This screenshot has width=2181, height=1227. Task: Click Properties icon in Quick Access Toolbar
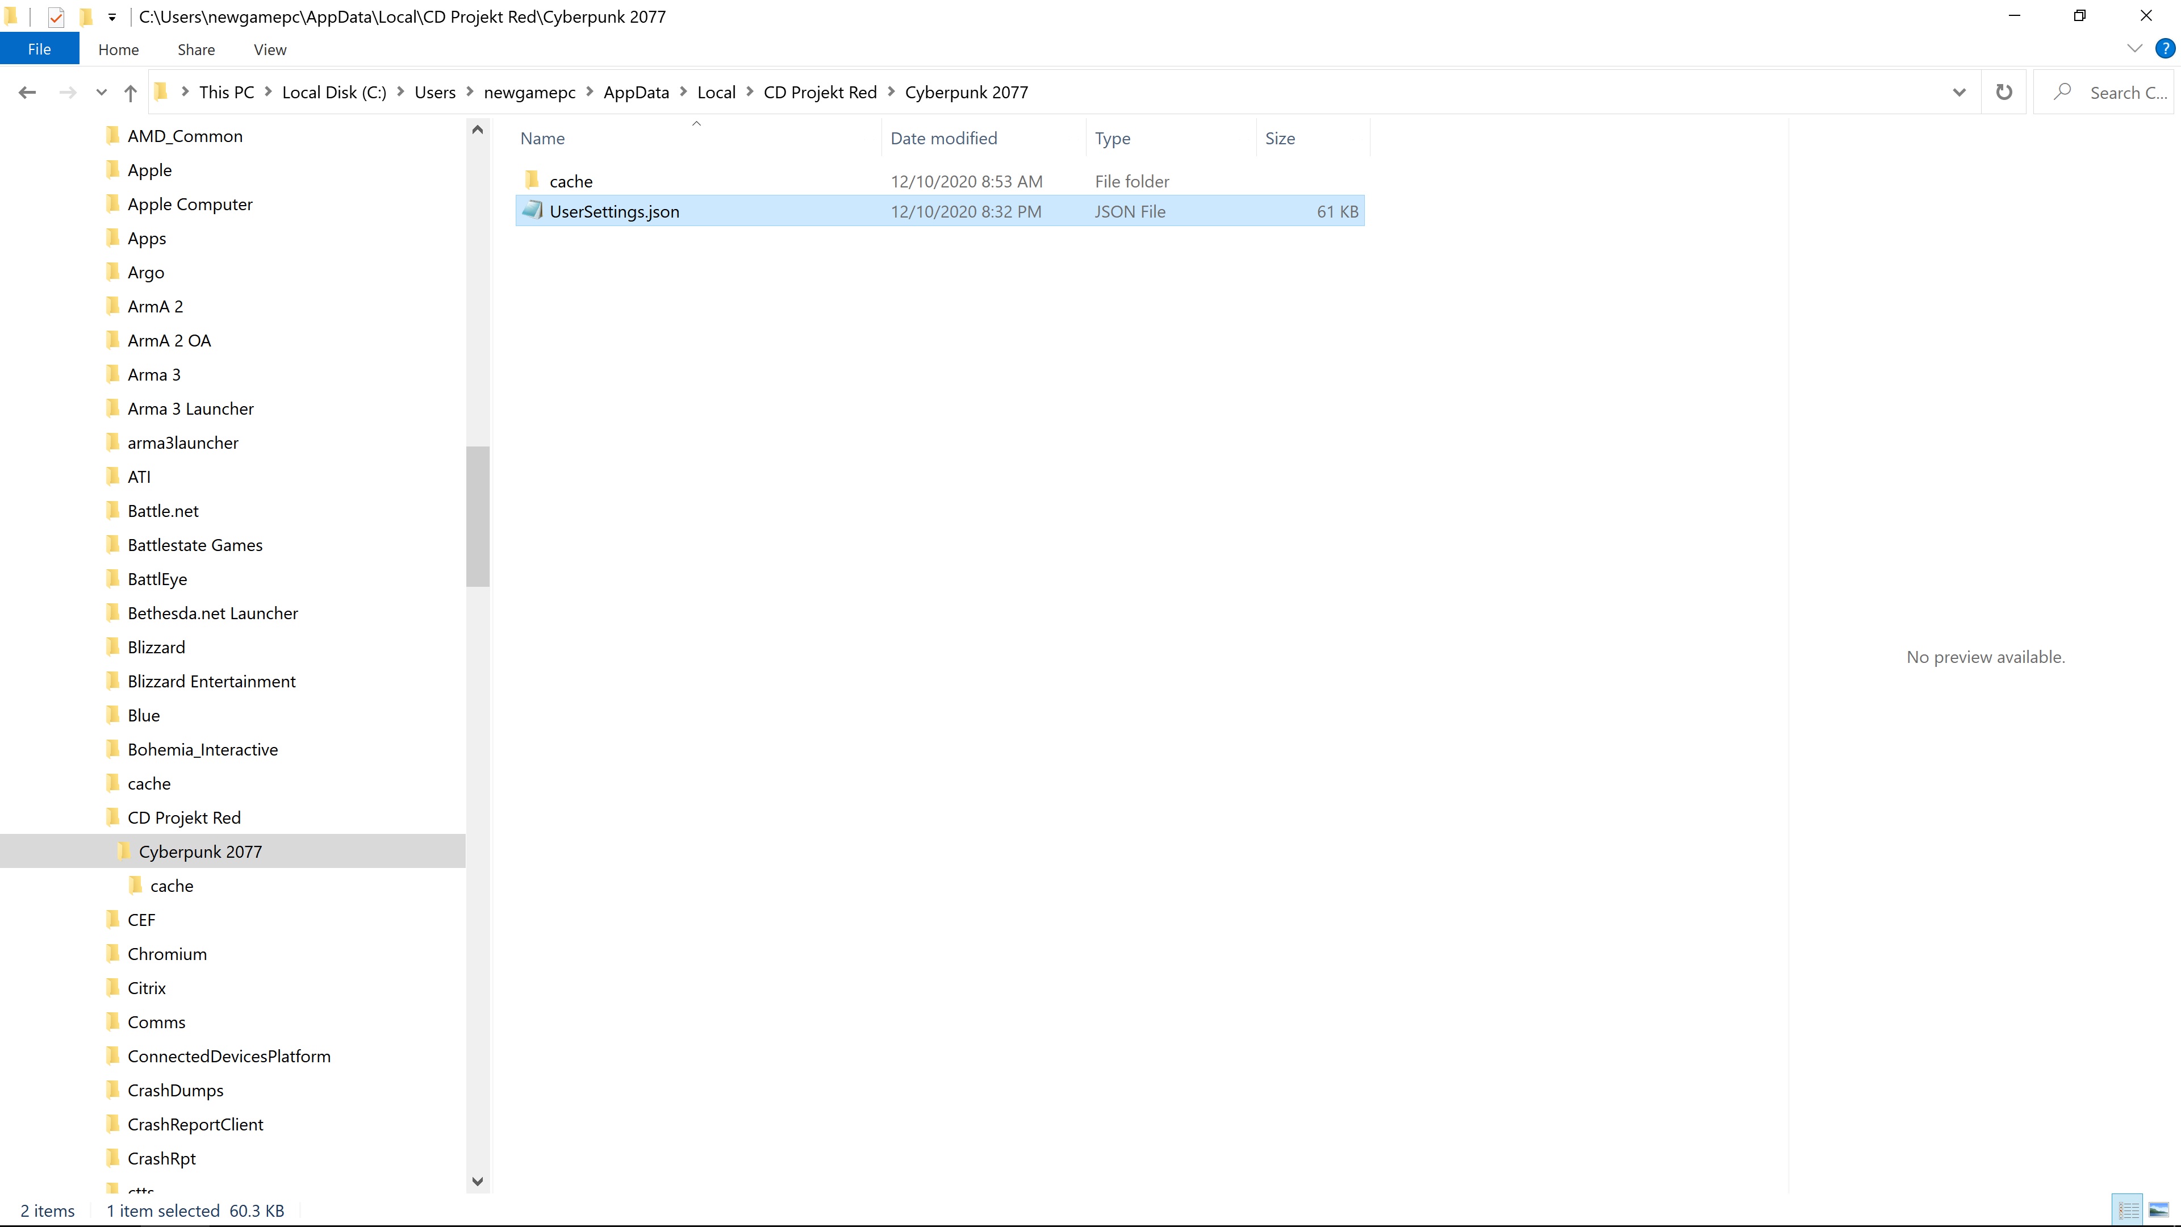point(56,17)
